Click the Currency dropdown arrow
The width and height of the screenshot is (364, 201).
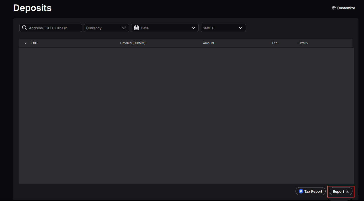click(124, 28)
